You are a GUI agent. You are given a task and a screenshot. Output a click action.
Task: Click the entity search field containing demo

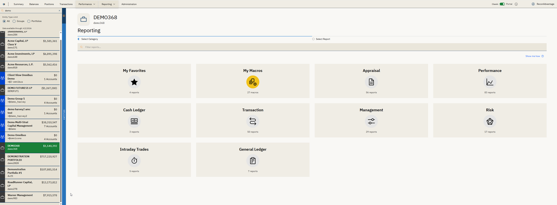(31, 11)
